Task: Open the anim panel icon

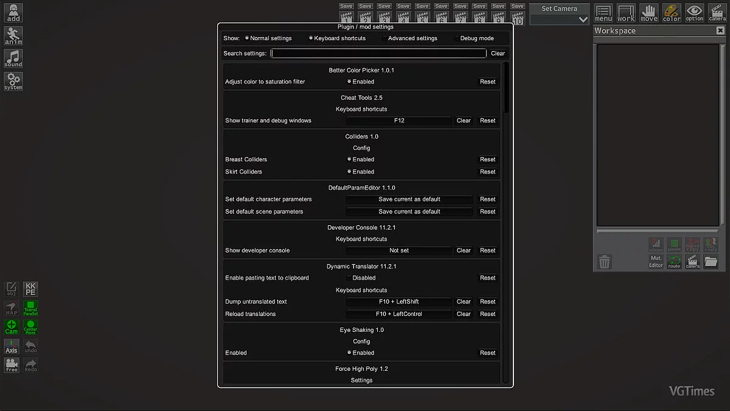Action: [13, 35]
